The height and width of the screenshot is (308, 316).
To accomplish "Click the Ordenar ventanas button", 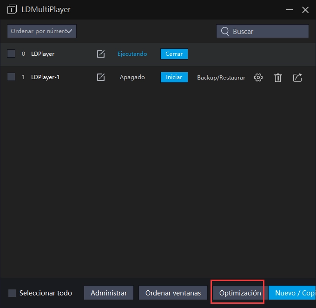I will (173, 293).
